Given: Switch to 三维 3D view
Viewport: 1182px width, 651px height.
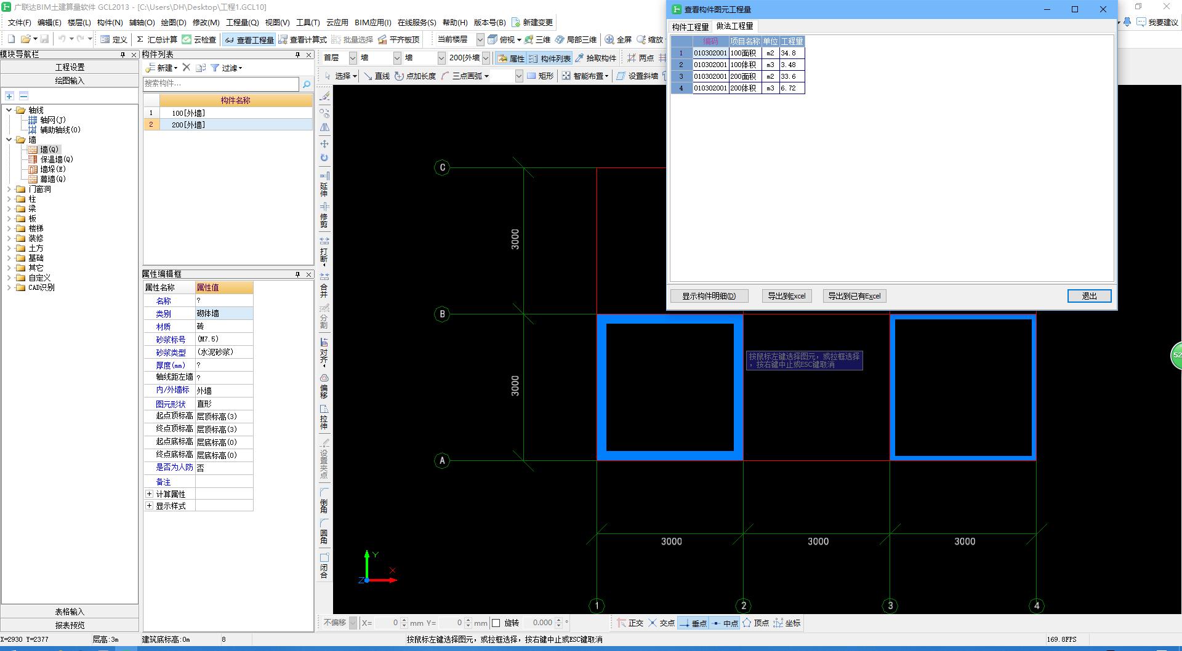Looking at the screenshot, I should [537, 39].
